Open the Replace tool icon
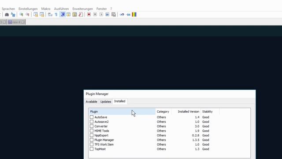This screenshot has height=159, width=282. [x=13, y=15]
